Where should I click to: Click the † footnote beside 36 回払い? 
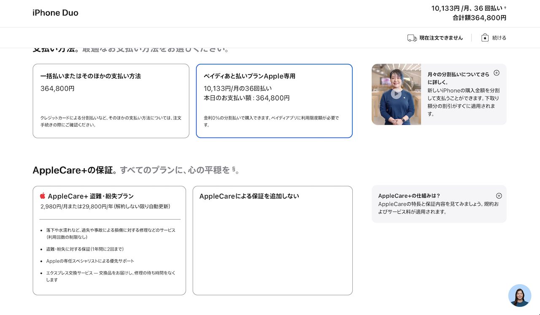(x=505, y=8)
